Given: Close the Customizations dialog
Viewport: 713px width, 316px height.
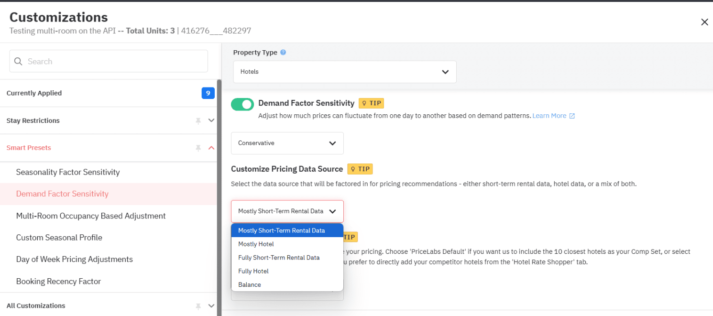Looking at the screenshot, I should (704, 22).
